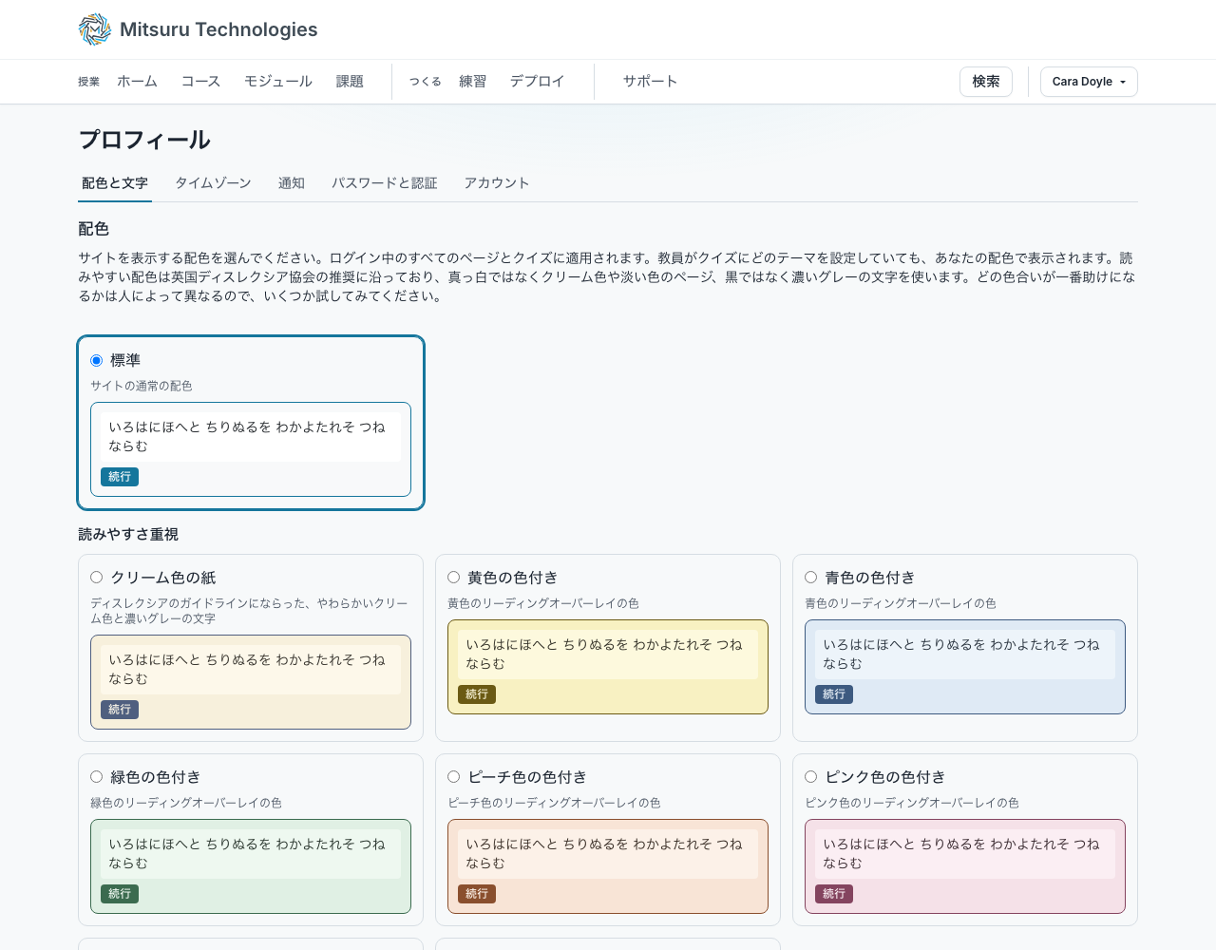Open the アカウント tab
The width and height of the screenshot is (1216, 950).
click(497, 183)
